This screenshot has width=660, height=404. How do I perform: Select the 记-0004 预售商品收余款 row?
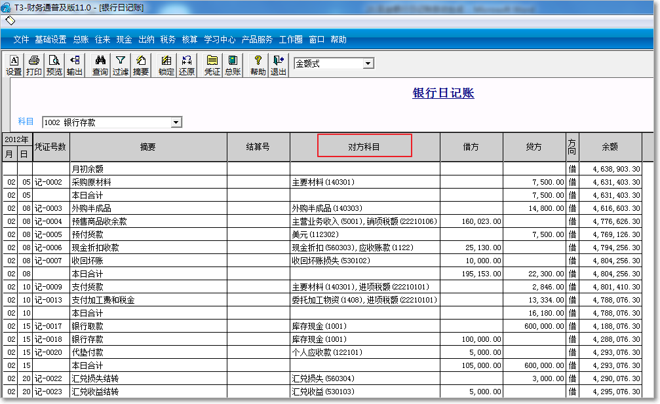147,221
